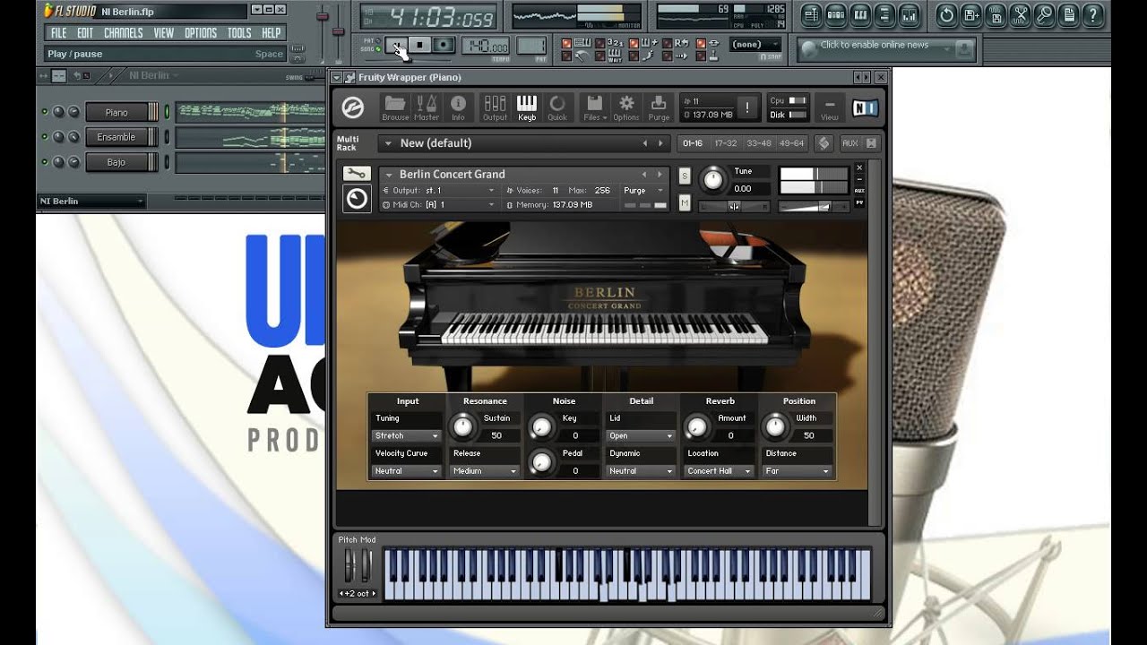Open the EDIT menu
The width and height of the screenshot is (1147, 645).
[x=85, y=33]
